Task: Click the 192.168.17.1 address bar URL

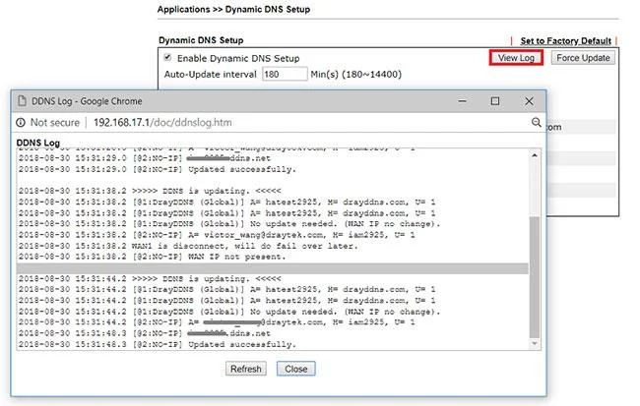Action: point(162,123)
